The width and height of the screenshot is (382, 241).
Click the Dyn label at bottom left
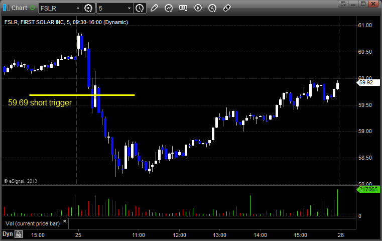(8, 234)
